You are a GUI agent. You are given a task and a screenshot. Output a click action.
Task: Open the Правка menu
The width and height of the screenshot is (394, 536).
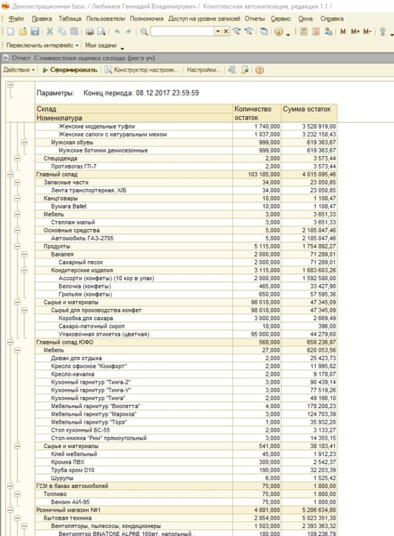[x=42, y=19]
